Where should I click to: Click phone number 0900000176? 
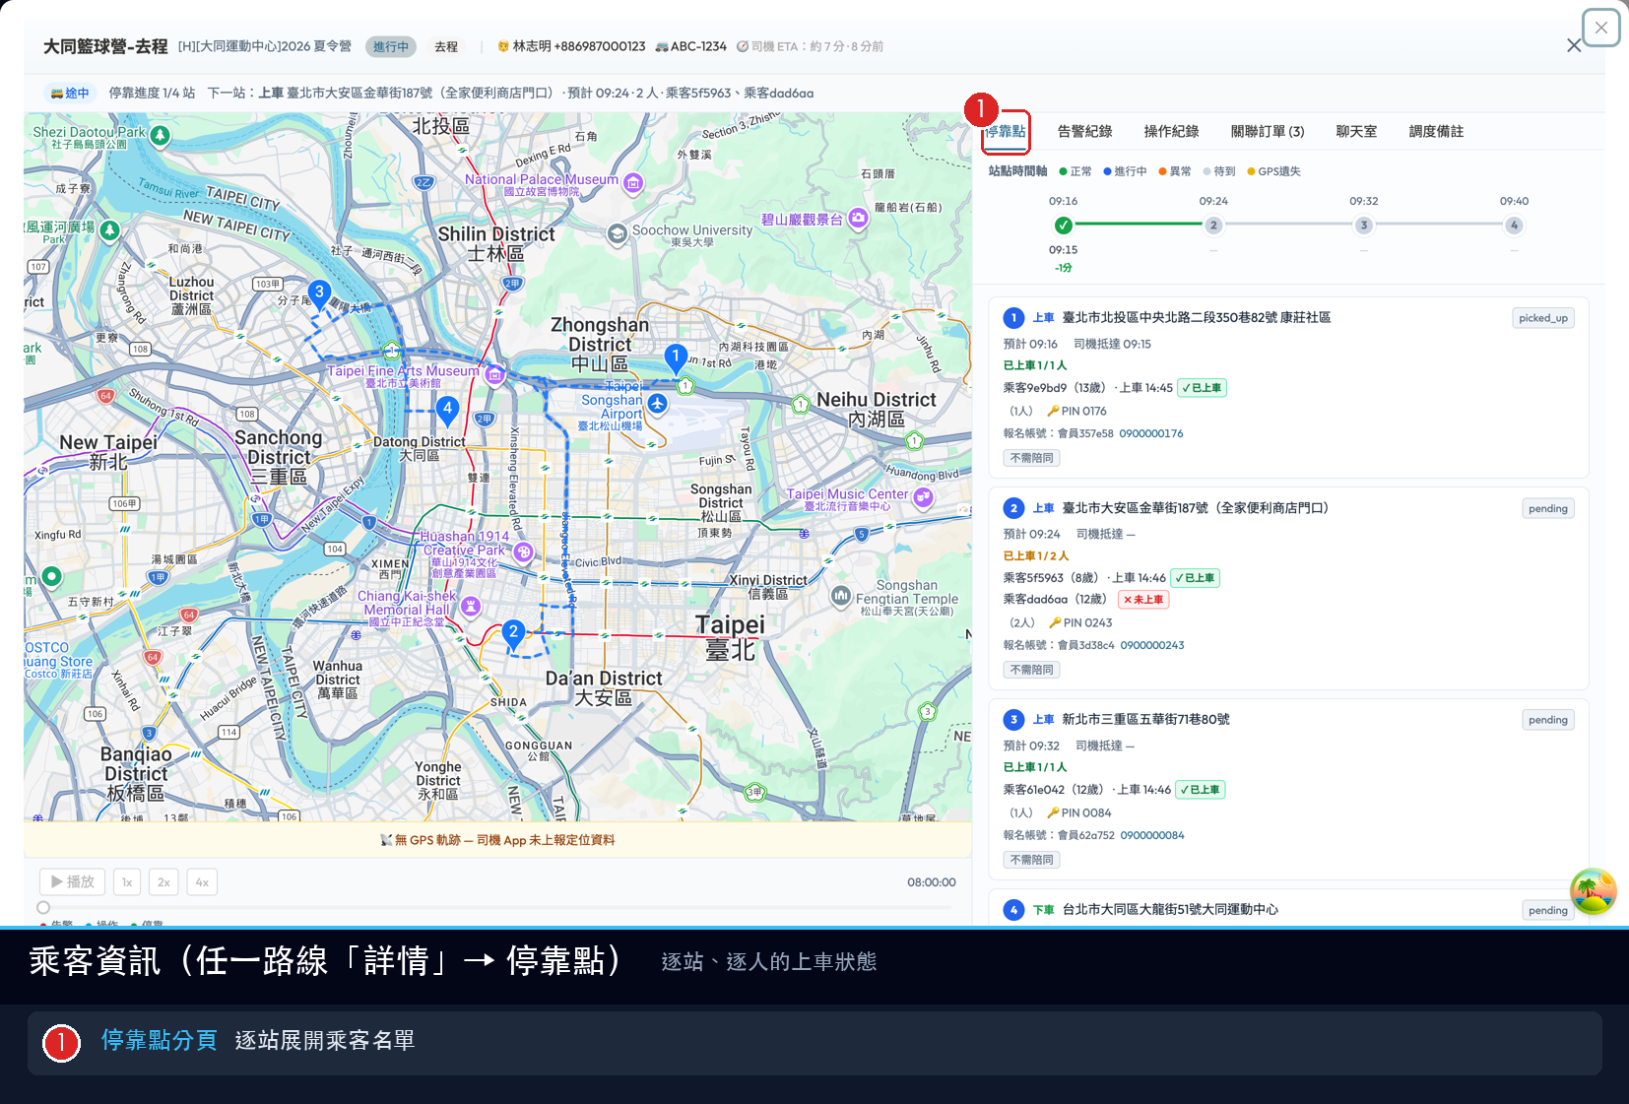coord(1151,433)
